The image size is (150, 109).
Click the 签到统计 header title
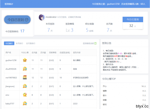(9, 4)
